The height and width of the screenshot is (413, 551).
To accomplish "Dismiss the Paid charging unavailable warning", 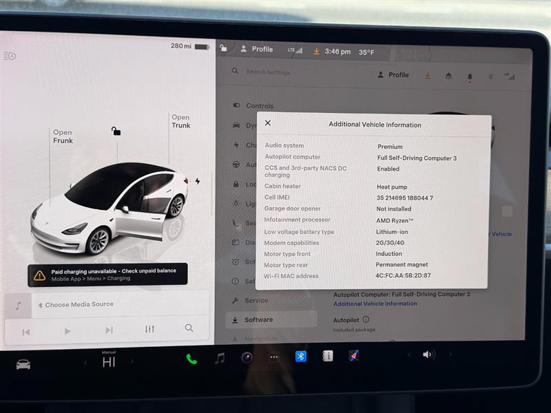I will point(107,275).
